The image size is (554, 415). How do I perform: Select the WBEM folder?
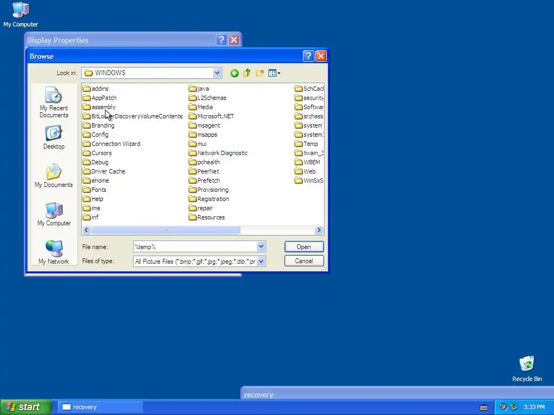coord(307,162)
